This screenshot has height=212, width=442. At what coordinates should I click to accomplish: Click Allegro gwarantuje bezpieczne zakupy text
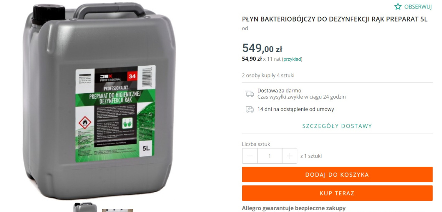[294, 208]
